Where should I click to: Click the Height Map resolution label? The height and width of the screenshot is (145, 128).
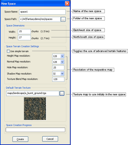pyautogui.click(x=19, y=56)
